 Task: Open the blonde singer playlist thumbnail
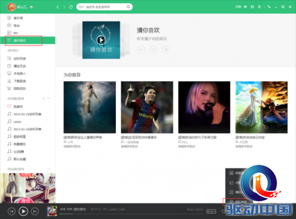(204, 107)
